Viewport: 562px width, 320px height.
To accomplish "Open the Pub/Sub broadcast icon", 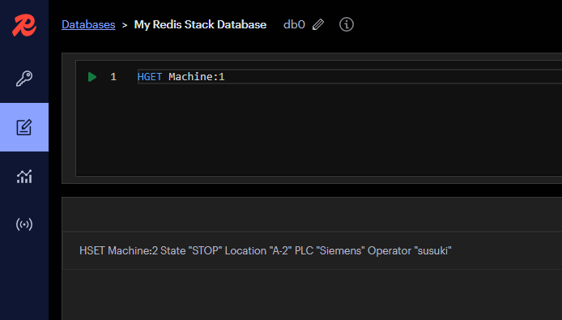I will click(x=24, y=224).
